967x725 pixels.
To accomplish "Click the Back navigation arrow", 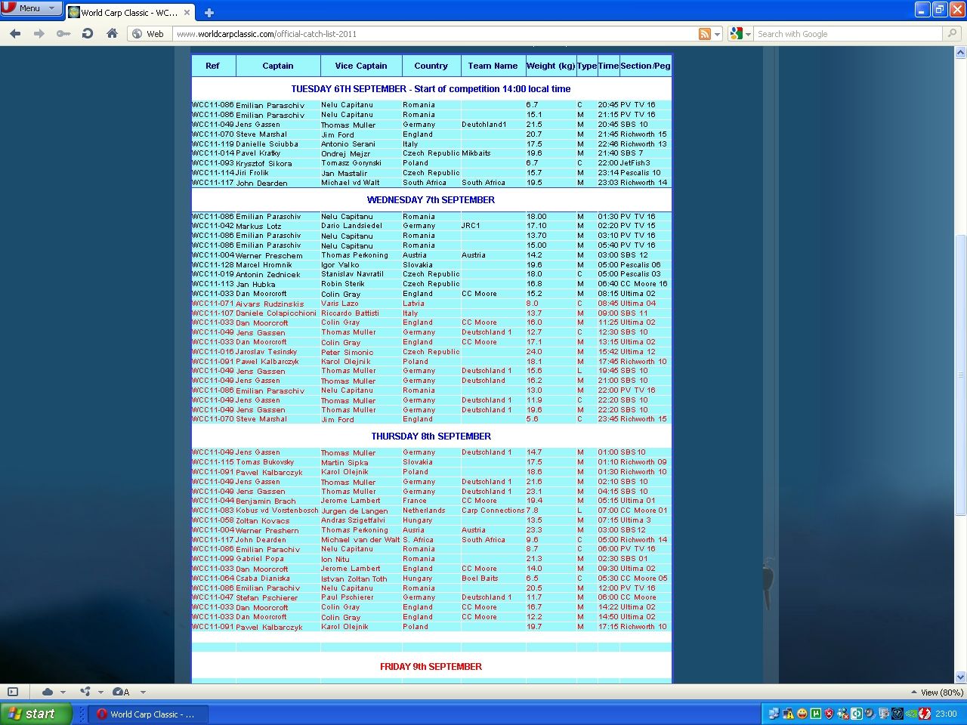I will [x=15, y=33].
